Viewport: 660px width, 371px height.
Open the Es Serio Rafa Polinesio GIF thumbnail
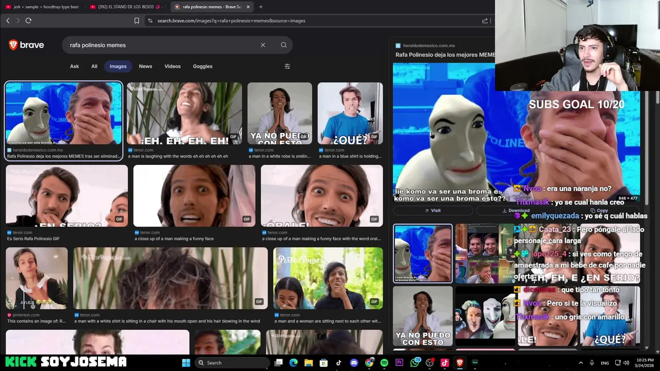pyautogui.click(x=67, y=196)
